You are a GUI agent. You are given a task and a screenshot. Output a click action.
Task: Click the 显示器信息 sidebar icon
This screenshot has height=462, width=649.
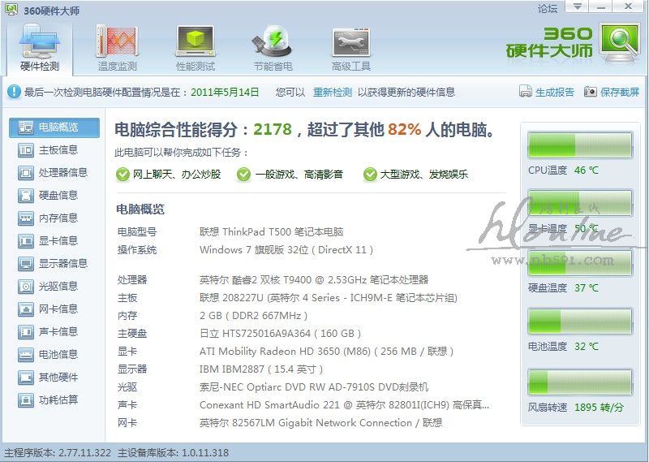point(26,264)
